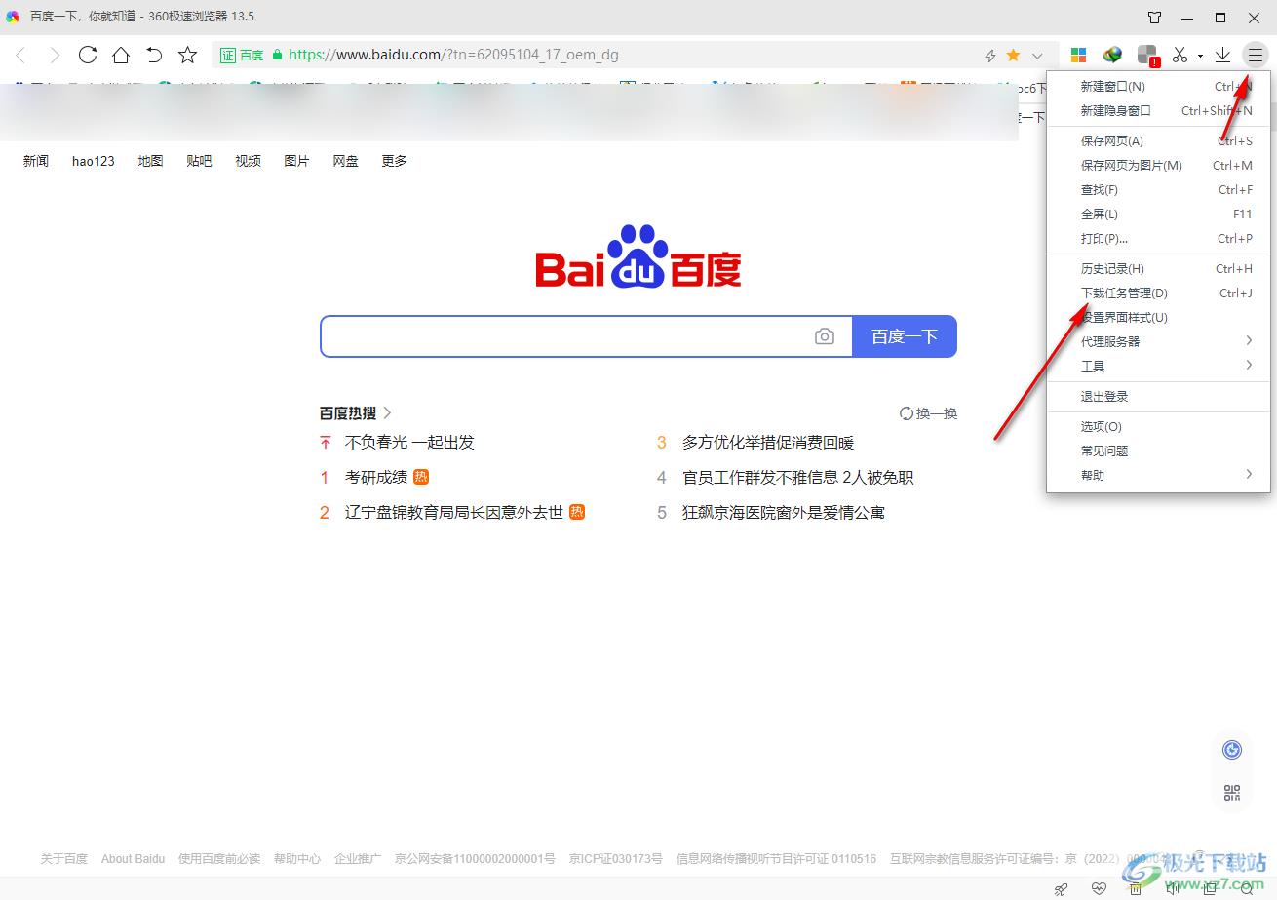Click the lightning speed mode icon in address bar
The width and height of the screenshot is (1277, 900).
point(990,56)
